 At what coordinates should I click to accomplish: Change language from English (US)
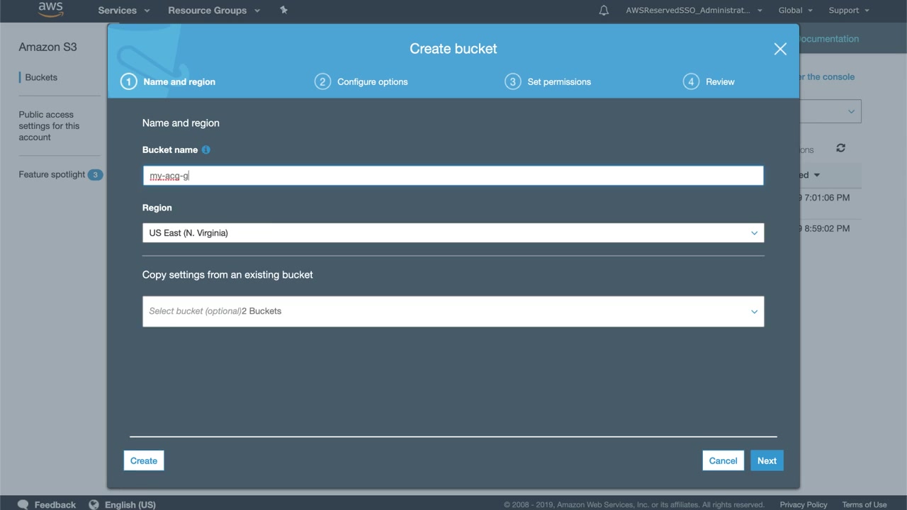pyautogui.click(x=130, y=505)
